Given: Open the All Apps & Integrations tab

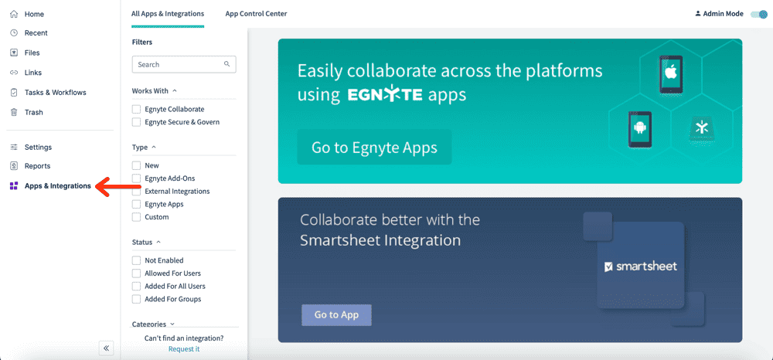Looking at the screenshot, I should click(x=168, y=14).
